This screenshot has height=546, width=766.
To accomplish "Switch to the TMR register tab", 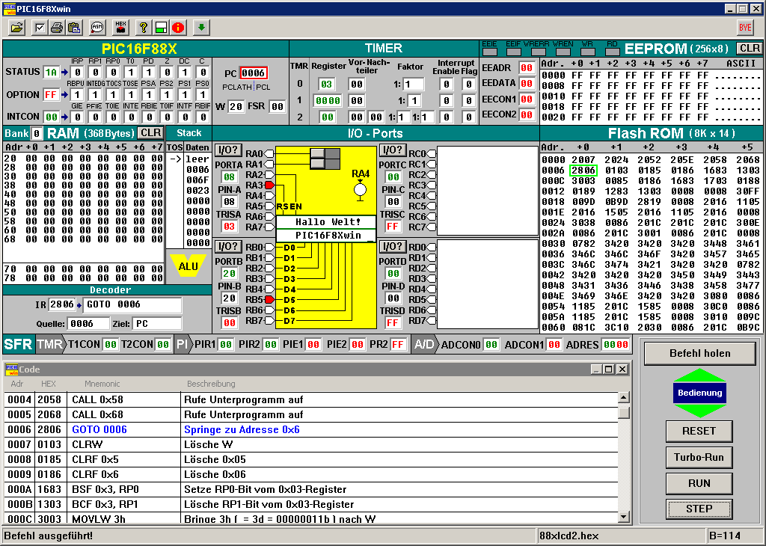I will point(49,344).
